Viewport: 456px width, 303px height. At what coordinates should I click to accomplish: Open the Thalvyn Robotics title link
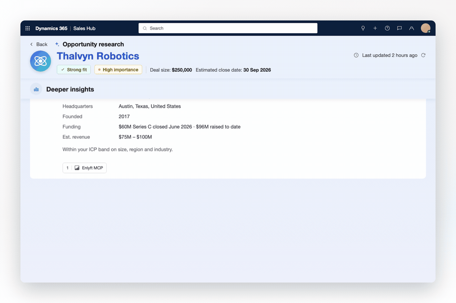tap(98, 56)
